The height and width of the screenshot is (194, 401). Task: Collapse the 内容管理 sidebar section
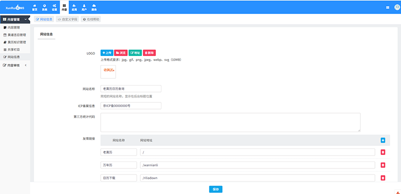coord(15,19)
